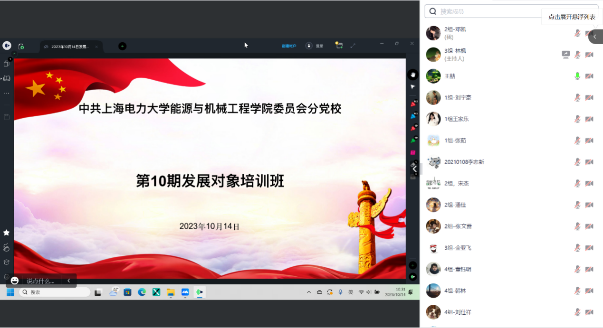This screenshot has width=603, height=328.
Task: Click the star favorites icon in left sidebar
Action: point(7,233)
